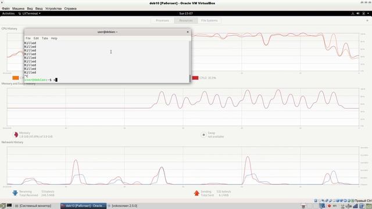Open the LXTerminal app menu dropdown
Viewport: 372px width, 209px height.
pos(30,13)
